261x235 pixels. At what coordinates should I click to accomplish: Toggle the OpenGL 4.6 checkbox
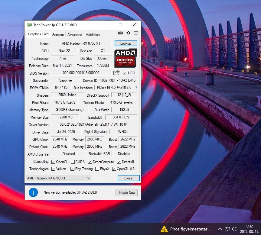pos(114,169)
